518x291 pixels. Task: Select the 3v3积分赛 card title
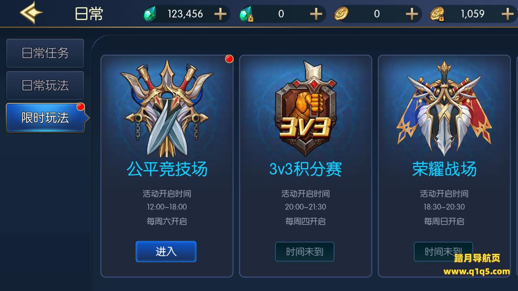(306, 169)
